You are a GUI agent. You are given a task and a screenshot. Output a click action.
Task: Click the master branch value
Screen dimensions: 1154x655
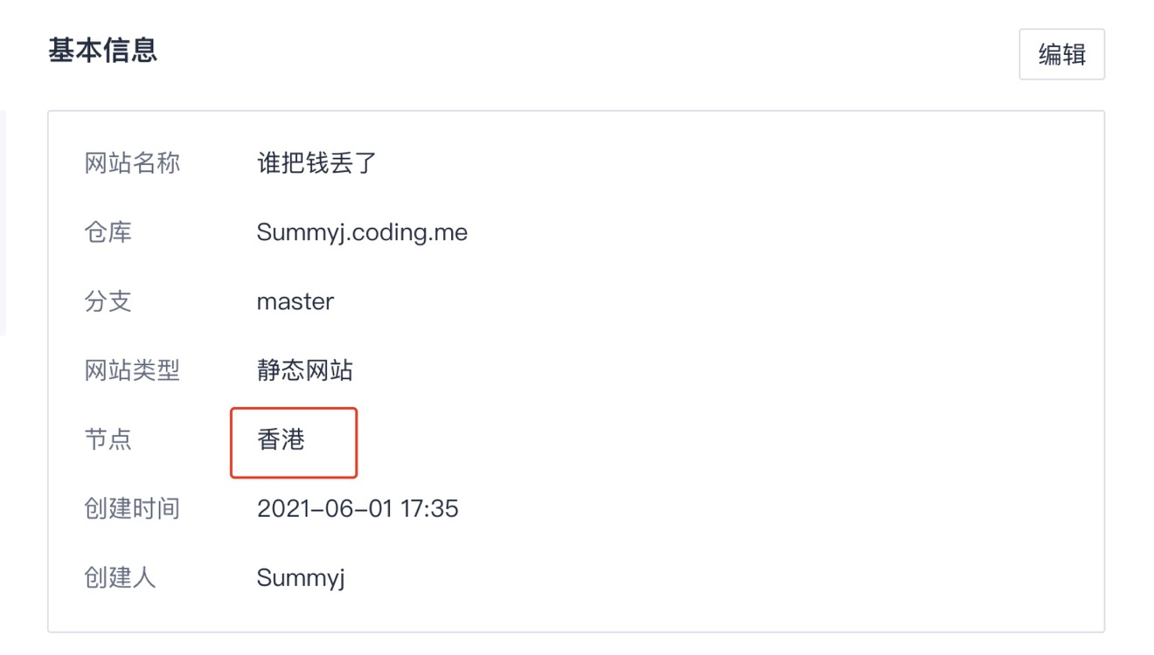pos(295,301)
